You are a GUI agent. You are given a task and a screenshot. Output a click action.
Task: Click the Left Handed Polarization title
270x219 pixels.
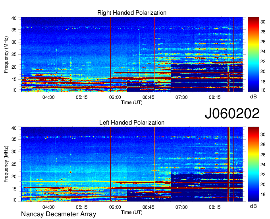coord(132,123)
